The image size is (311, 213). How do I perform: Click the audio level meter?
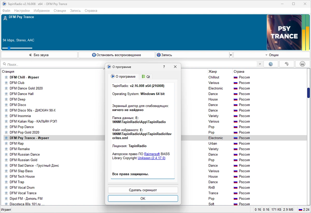306,32
